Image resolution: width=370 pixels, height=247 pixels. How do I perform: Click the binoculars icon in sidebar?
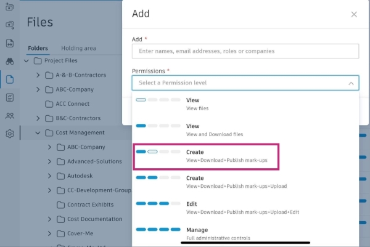(10, 61)
